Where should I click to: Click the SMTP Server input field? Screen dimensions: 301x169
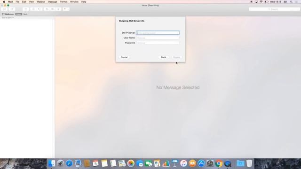click(158, 33)
